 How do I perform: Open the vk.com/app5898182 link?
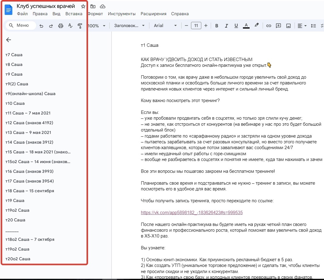coord(192,212)
